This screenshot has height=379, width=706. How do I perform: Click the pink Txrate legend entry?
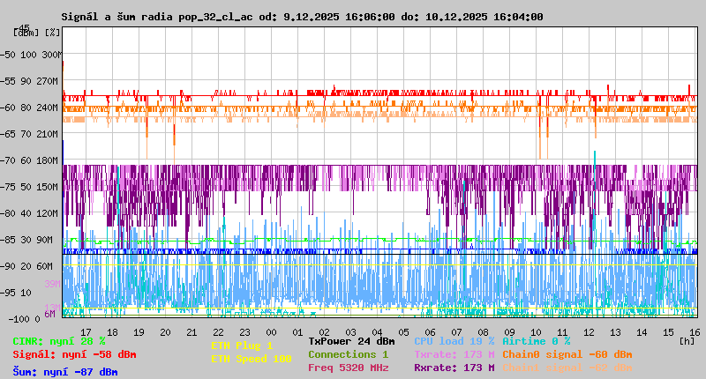tap(454, 353)
